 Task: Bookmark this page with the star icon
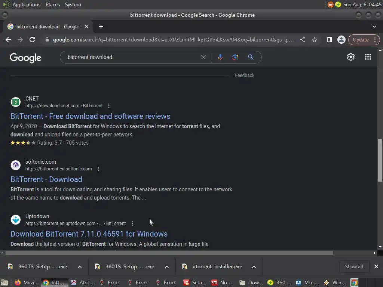[x=314, y=40]
